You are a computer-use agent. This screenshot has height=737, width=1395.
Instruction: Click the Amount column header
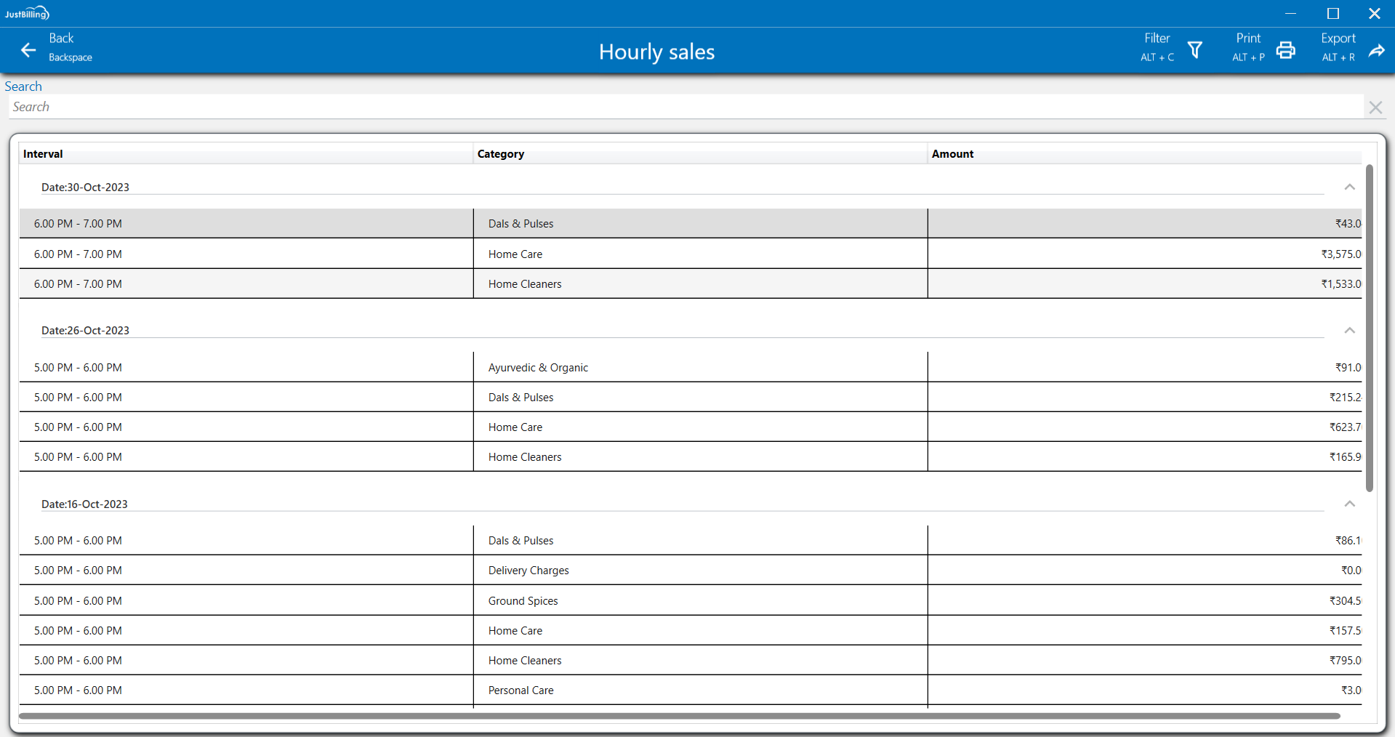952,154
